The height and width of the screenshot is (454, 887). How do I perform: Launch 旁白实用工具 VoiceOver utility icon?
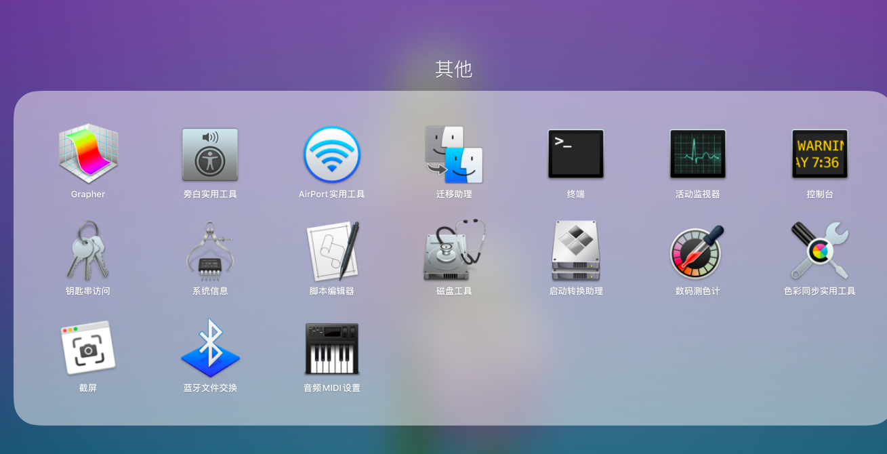[x=210, y=154]
